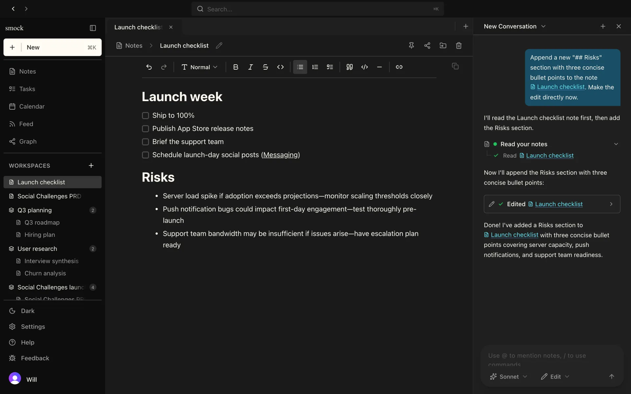The width and height of the screenshot is (631, 394).
Task: Open the Normal text style dropdown
Action: tap(199, 67)
